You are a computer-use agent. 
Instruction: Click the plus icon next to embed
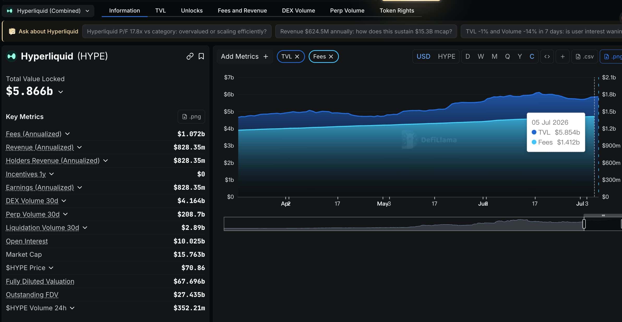coord(563,56)
